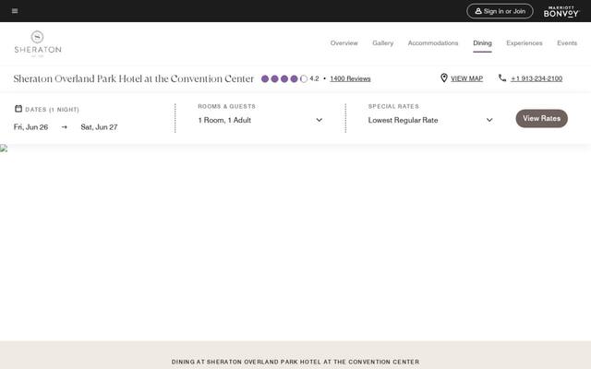Expand the Rooms & Guests dropdown
This screenshot has height=369, width=591.
click(260, 120)
